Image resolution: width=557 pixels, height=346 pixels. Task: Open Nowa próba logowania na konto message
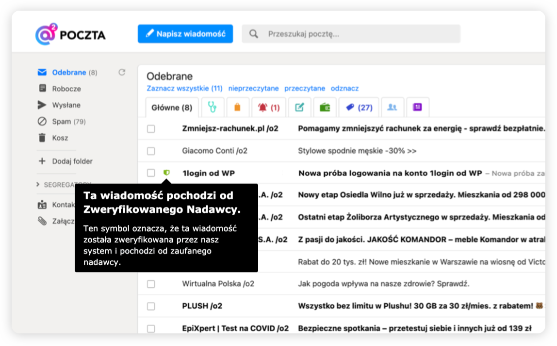[x=390, y=173]
